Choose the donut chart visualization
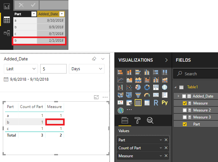 [x=147, y=87]
